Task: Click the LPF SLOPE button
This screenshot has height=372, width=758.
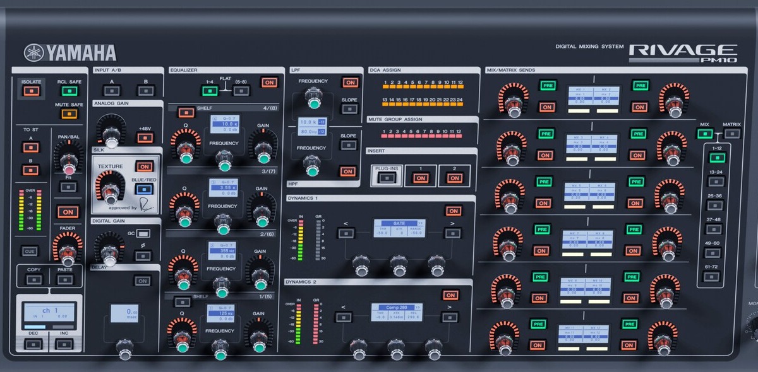Action: point(349,109)
